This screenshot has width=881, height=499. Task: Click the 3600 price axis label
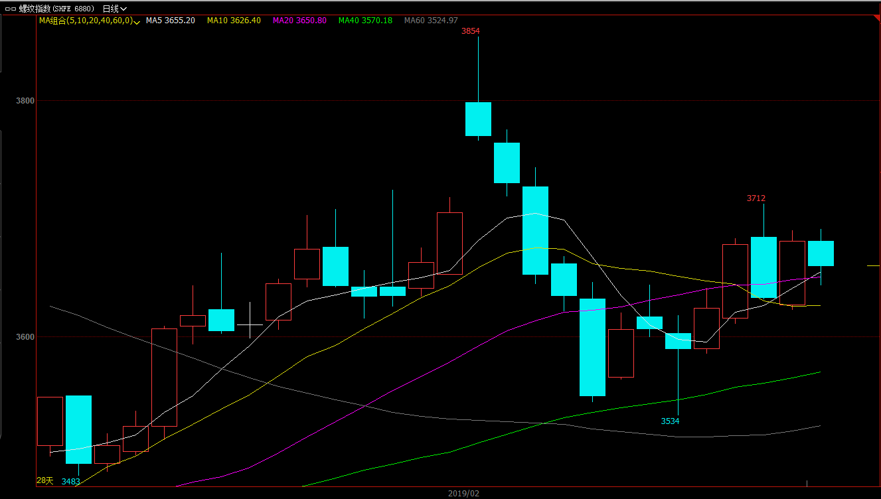[25, 337]
